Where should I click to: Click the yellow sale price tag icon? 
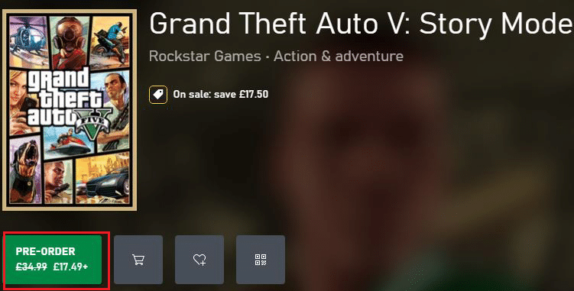pyautogui.click(x=158, y=95)
